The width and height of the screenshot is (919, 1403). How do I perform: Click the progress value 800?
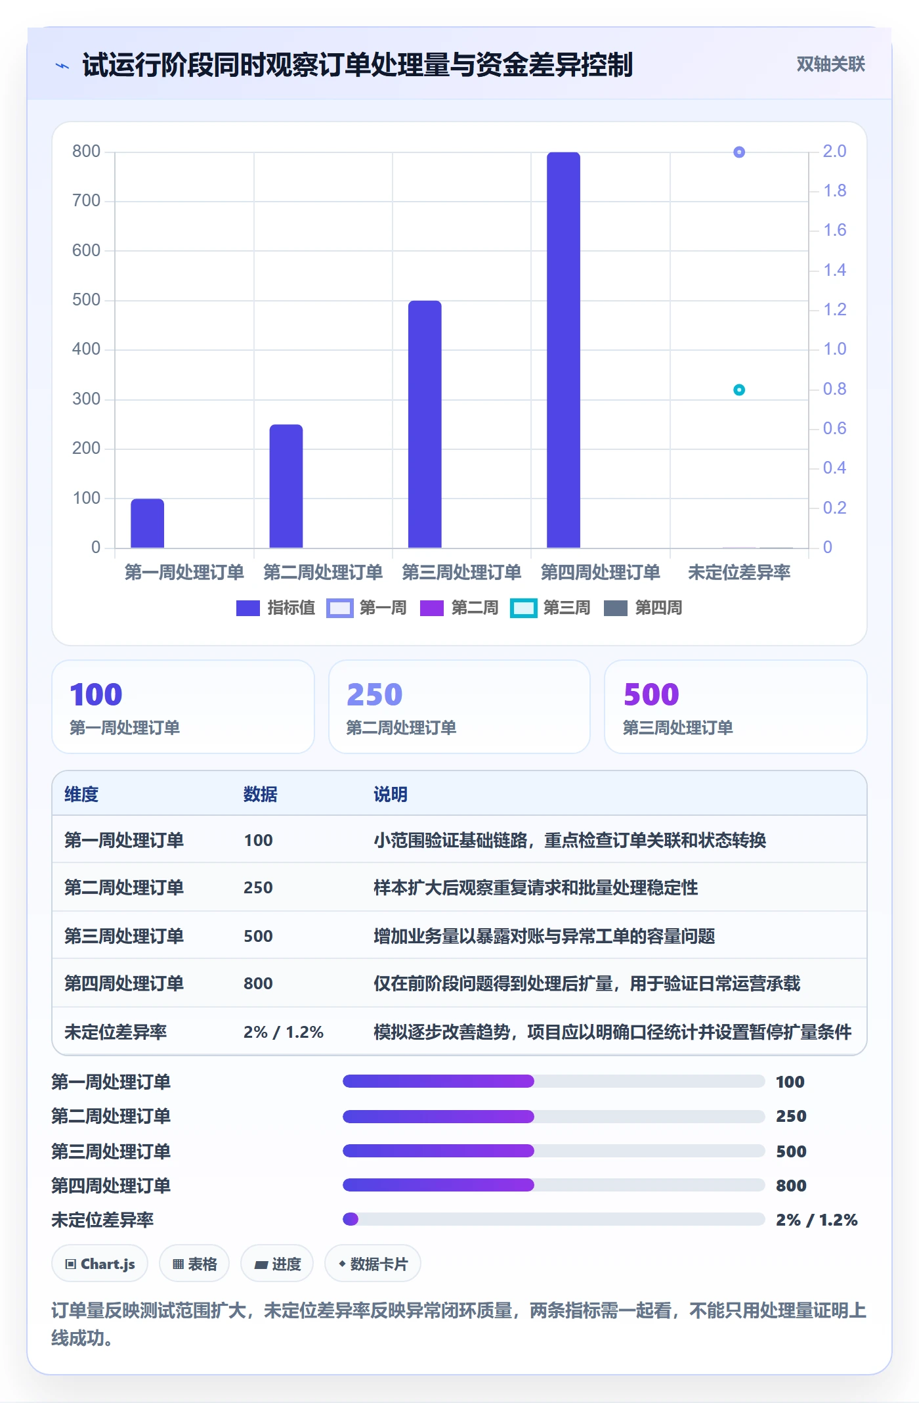(x=791, y=1186)
